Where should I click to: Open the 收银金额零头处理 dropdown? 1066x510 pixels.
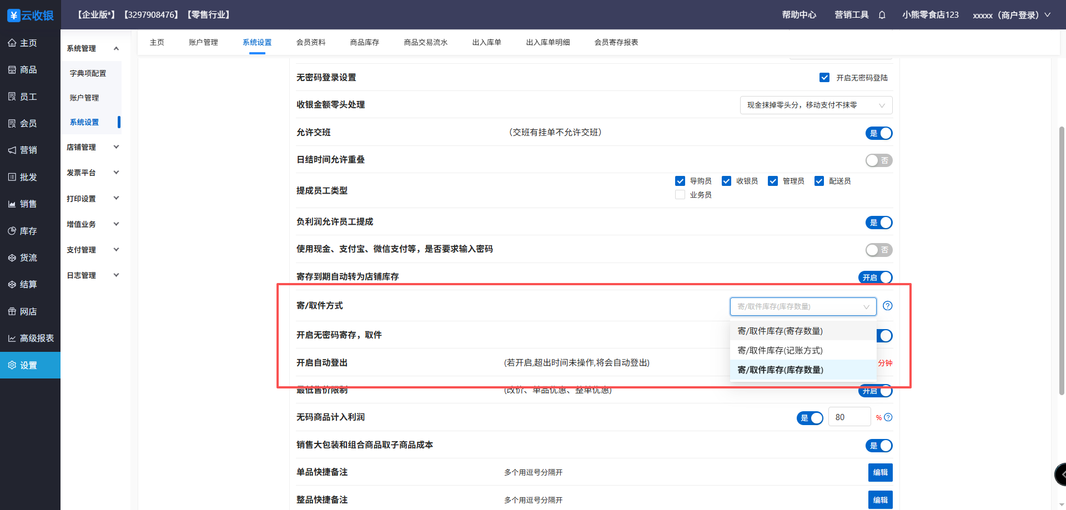point(816,105)
